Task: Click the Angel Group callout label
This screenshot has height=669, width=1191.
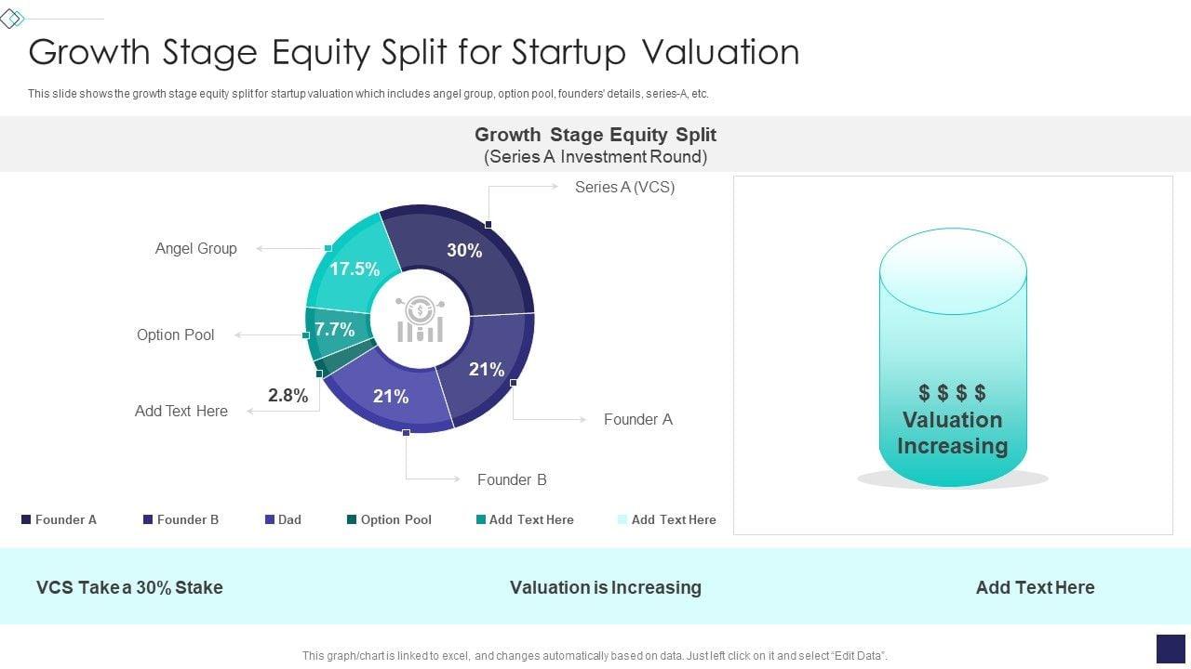Action: point(195,248)
